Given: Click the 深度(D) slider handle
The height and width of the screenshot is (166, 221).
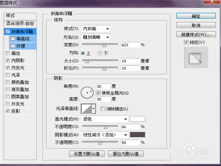Looking at the screenshot, I should coord(104,45).
